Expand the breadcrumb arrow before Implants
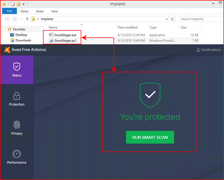This screenshot has width=224, height=180. 38,19
